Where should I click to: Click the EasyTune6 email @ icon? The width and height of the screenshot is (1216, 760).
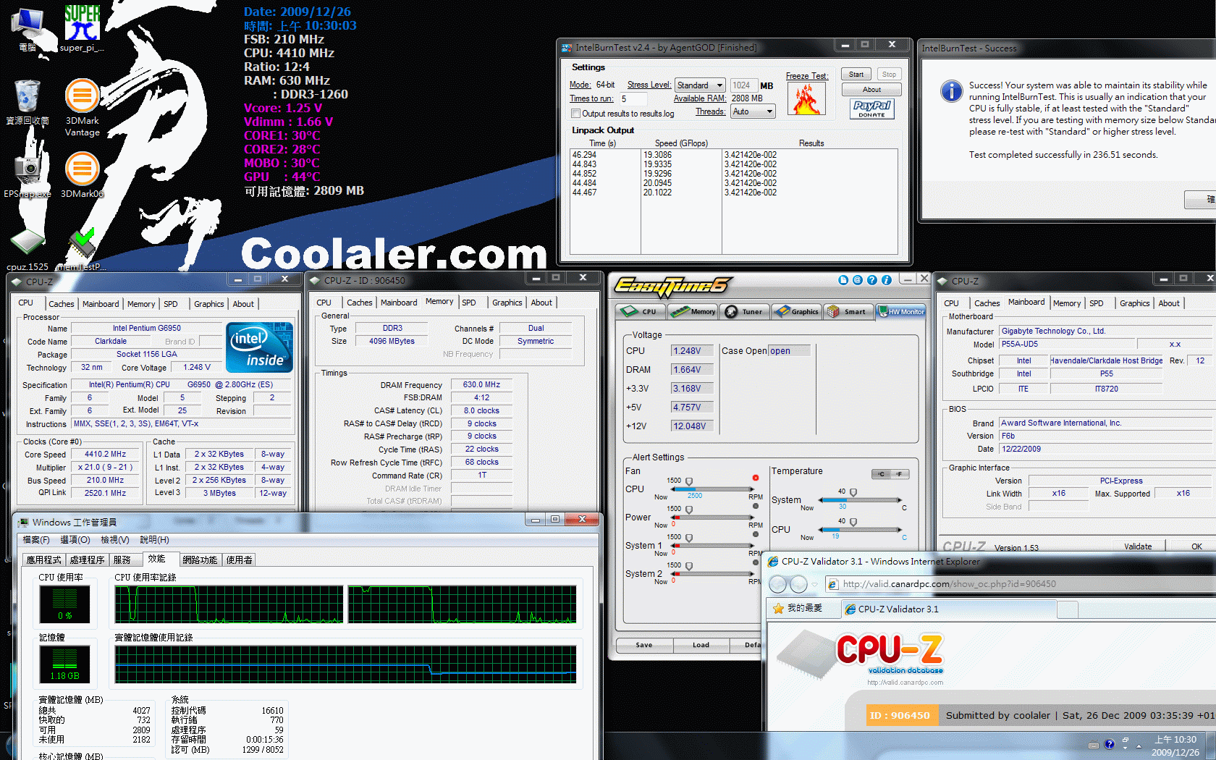[858, 280]
